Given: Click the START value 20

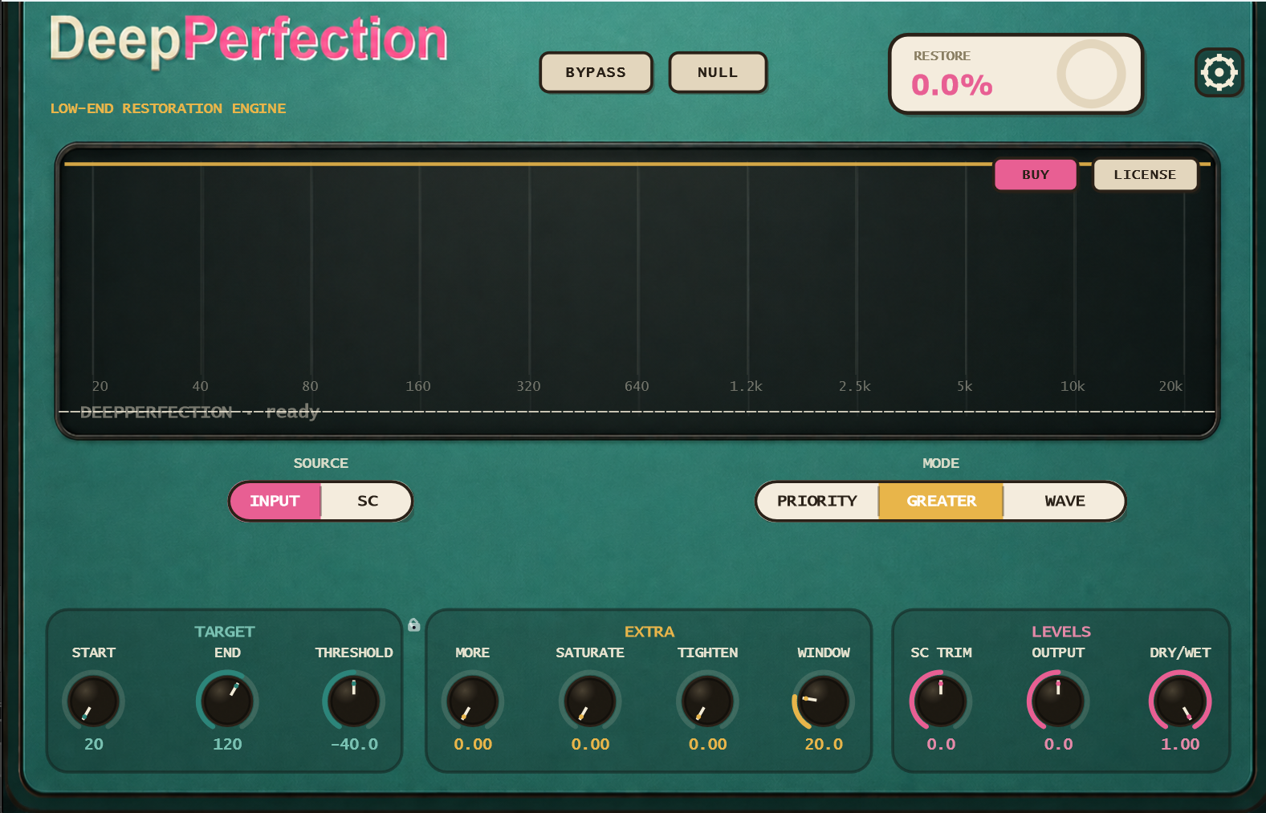Looking at the screenshot, I should pyautogui.click(x=94, y=744).
